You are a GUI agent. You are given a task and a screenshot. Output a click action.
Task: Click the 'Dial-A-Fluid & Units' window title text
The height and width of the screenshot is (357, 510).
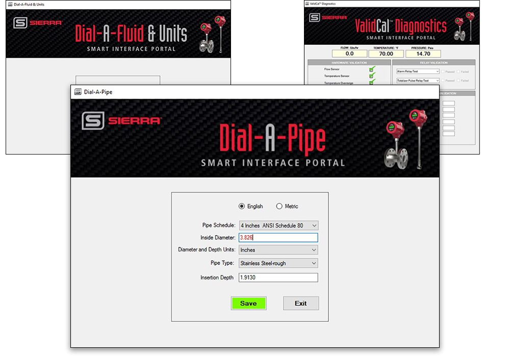pos(29,5)
